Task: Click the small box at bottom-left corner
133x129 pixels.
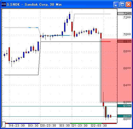Action: [3, 124]
